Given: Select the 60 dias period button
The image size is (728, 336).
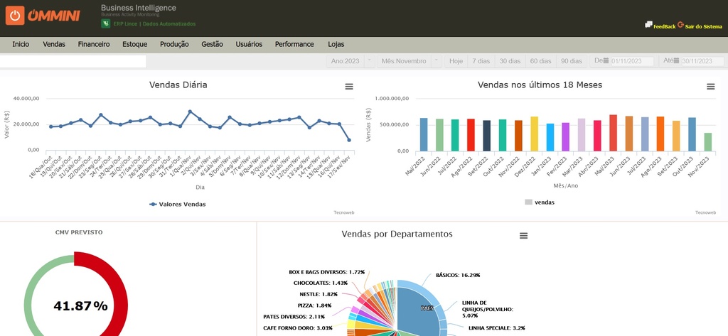Looking at the screenshot, I should pos(540,61).
